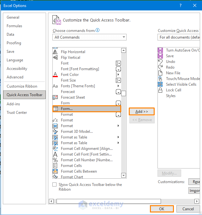Click the Help question mark icon

click(x=181, y=5)
